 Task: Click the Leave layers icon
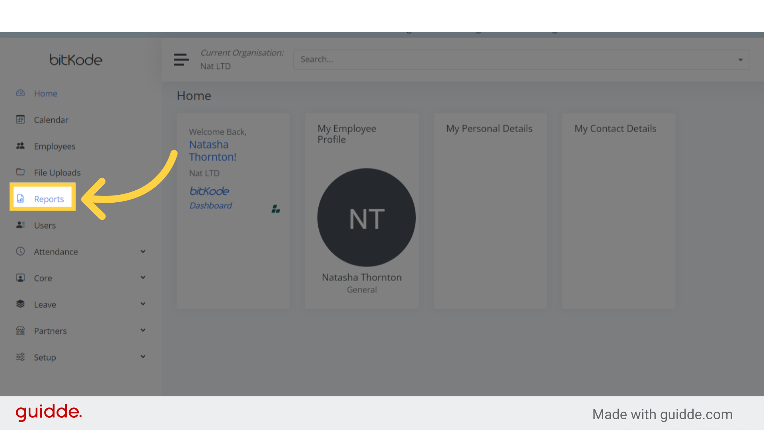point(20,304)
